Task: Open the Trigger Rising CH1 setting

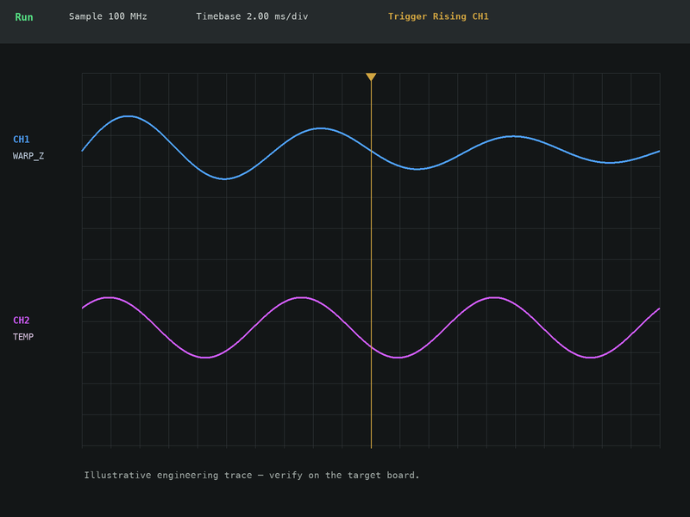Action: pyautogui.click(x=438, y=16)
